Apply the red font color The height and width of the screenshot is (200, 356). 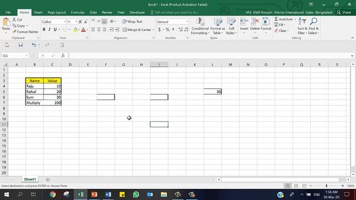(x=83, y=29)
